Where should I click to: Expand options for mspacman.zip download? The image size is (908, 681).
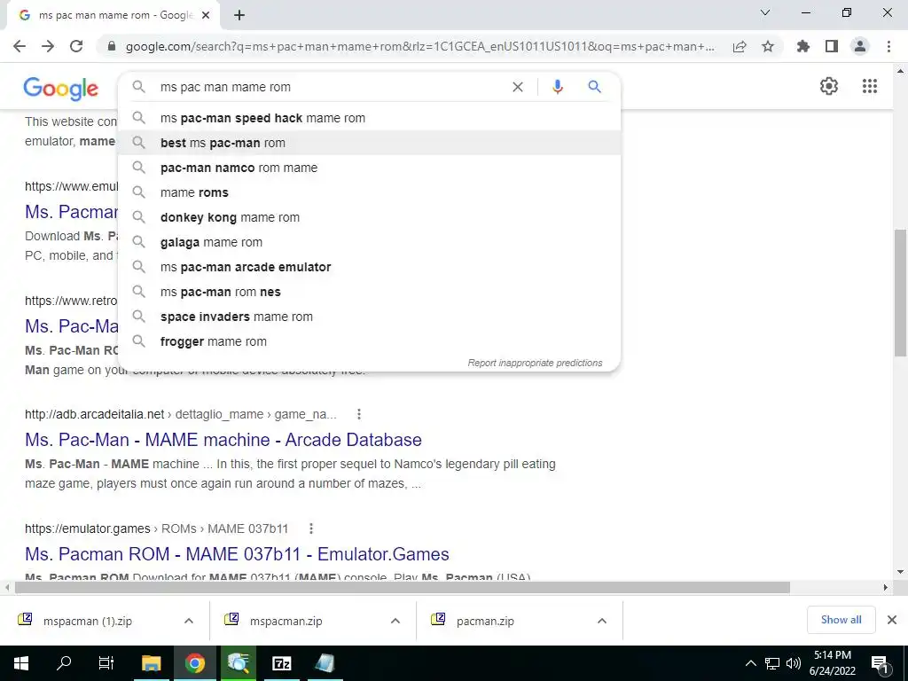point(395,621)
